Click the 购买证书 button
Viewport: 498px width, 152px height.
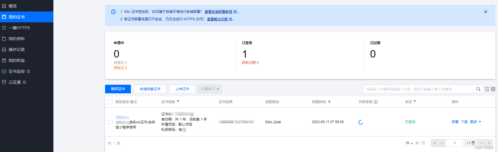click(x=118, y=89)
